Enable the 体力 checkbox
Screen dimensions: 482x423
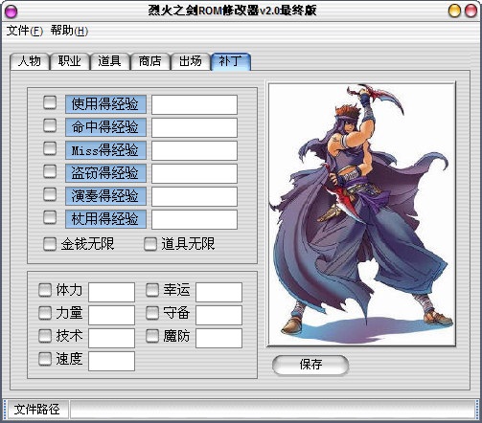pyautogui.click(x=45, y=290)
